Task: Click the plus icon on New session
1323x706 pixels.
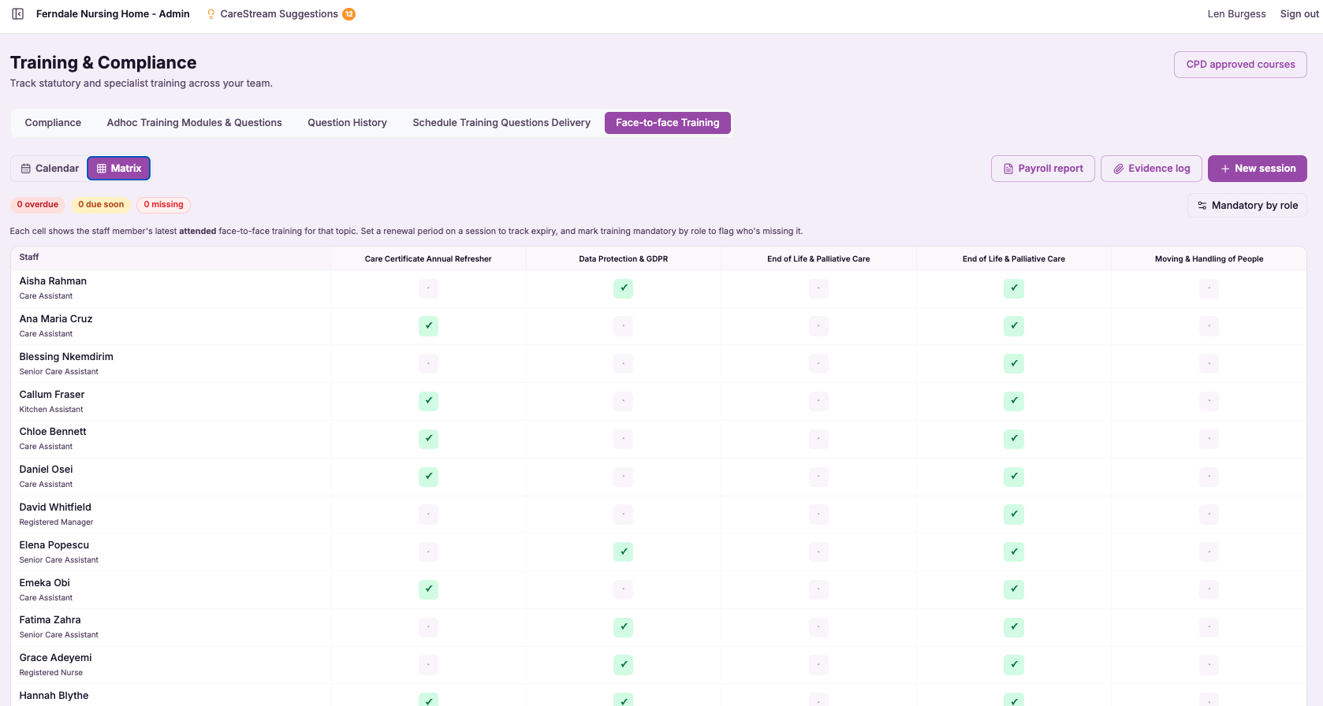Action: [1225, 169]
